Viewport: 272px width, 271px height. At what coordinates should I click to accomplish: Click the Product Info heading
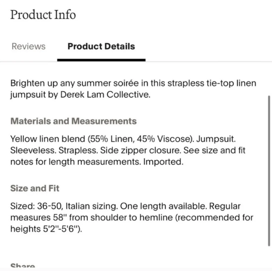[43, 15]
